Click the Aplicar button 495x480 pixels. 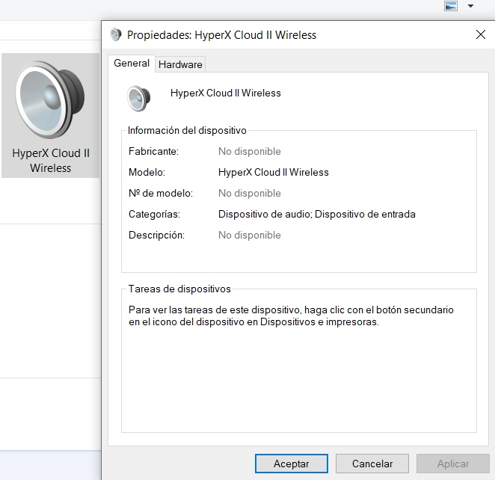[453, 464]
